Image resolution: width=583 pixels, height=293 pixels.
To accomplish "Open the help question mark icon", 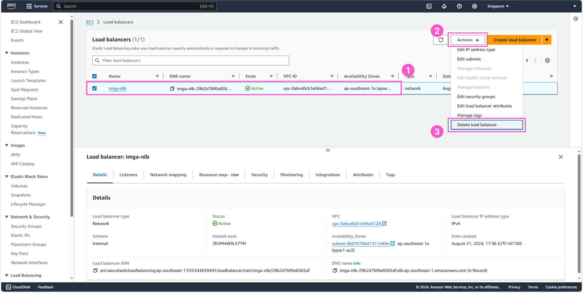I will tap(459, 6).
